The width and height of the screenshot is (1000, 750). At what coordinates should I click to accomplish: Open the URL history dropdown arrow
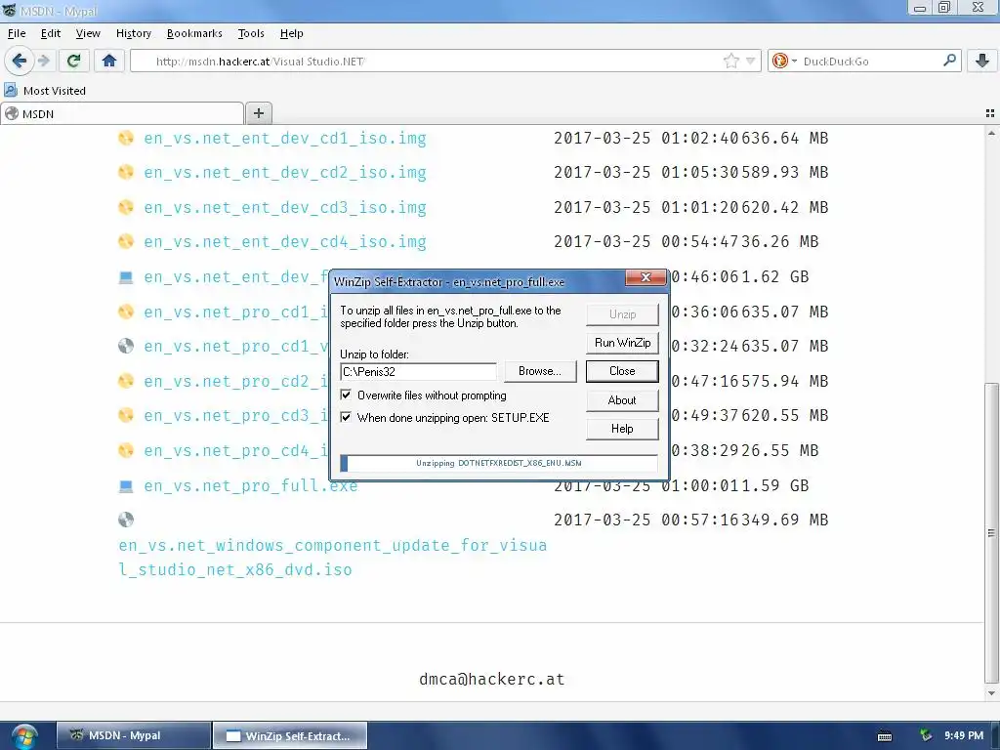751,62
